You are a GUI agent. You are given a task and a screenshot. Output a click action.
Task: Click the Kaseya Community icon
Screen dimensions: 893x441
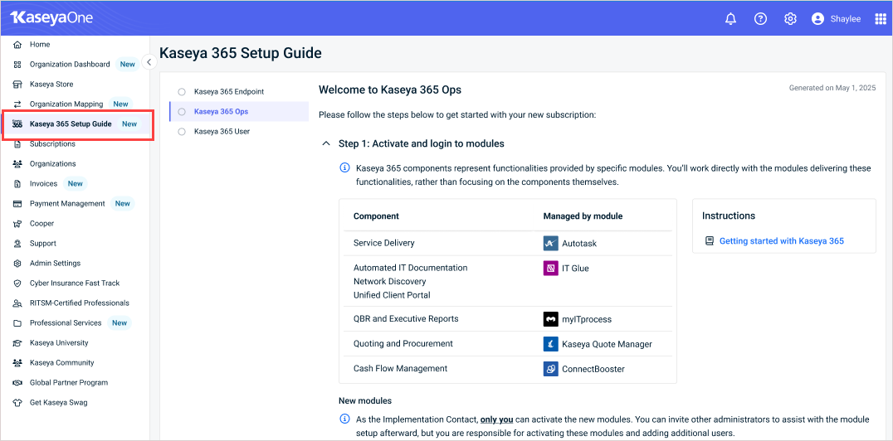point(17,363)
